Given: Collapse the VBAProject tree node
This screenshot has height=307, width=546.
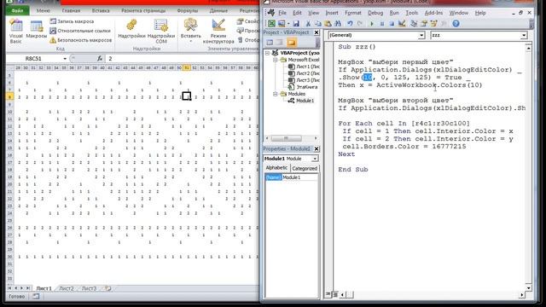Looking at the screenshot, I should [267, 53].
